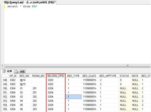
Task: Click the top-left corner cell of the grid
Action: 5,76
